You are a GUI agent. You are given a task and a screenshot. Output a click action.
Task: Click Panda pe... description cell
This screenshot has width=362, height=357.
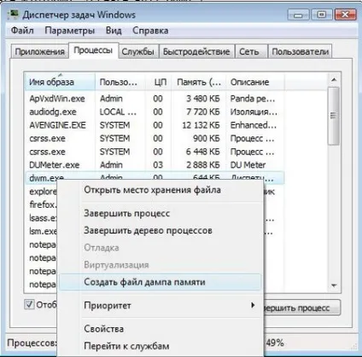[x=253, y=99]
